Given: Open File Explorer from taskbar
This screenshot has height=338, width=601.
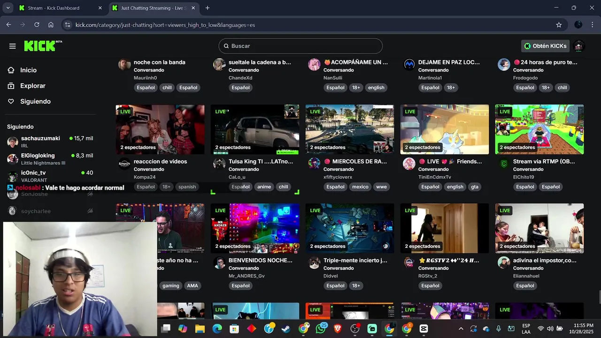Looking at the screenshot, I should tap(200, 329).
